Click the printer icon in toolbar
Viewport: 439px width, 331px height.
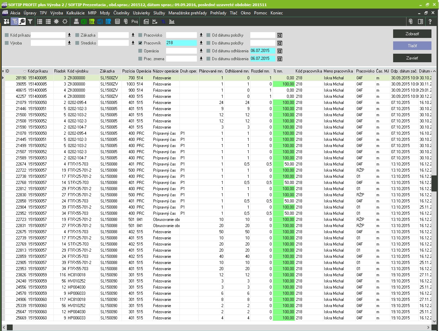click(76, 22)
